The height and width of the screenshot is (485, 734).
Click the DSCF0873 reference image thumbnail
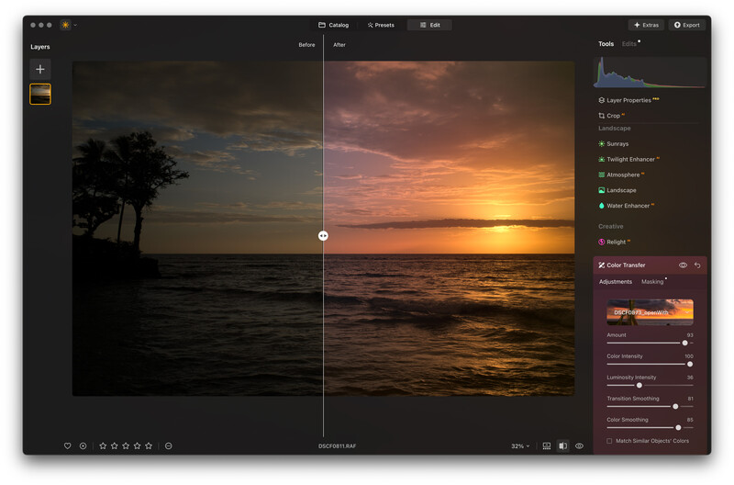650,312
